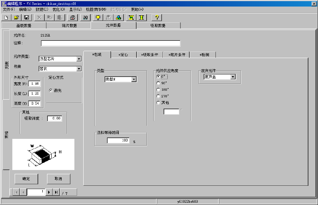
Task: Close the window with the title bar X
Action: [314, 3]
